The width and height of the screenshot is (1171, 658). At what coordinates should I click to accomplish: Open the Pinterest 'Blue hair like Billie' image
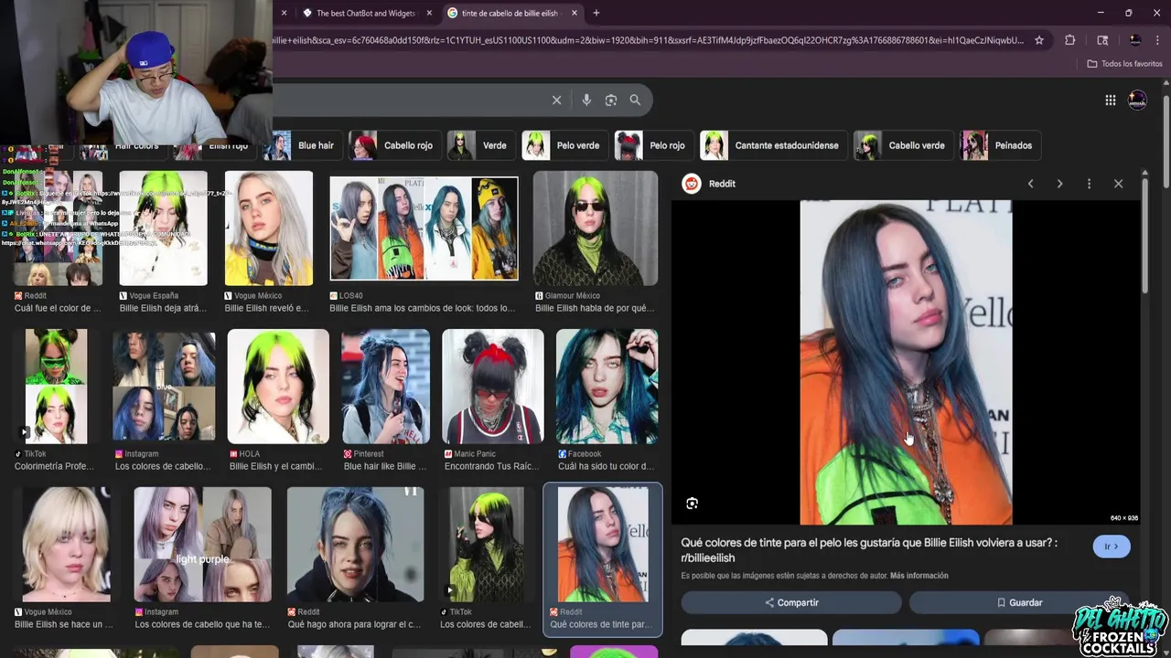point(385,387)
